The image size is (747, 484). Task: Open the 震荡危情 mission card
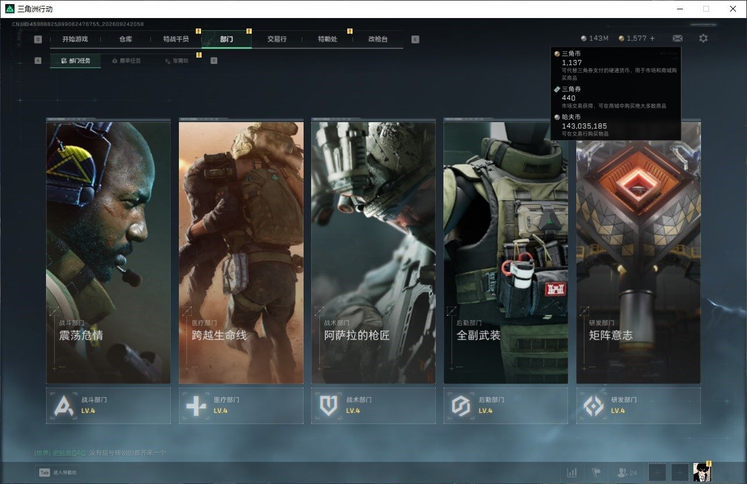tap(108, 252)
